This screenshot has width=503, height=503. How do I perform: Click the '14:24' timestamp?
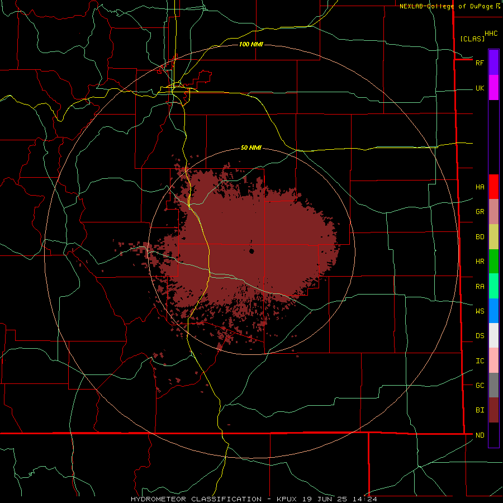365,499
